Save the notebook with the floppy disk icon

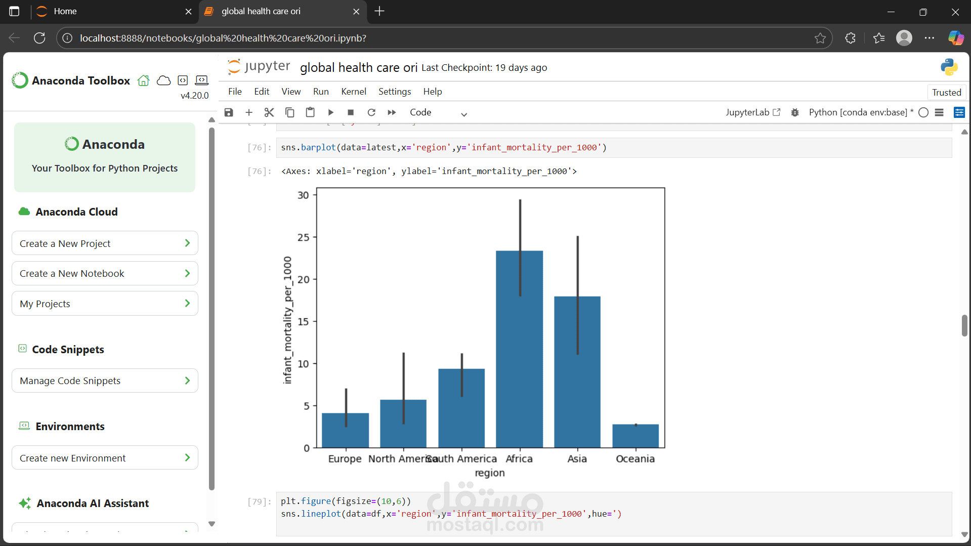point(229,112)
